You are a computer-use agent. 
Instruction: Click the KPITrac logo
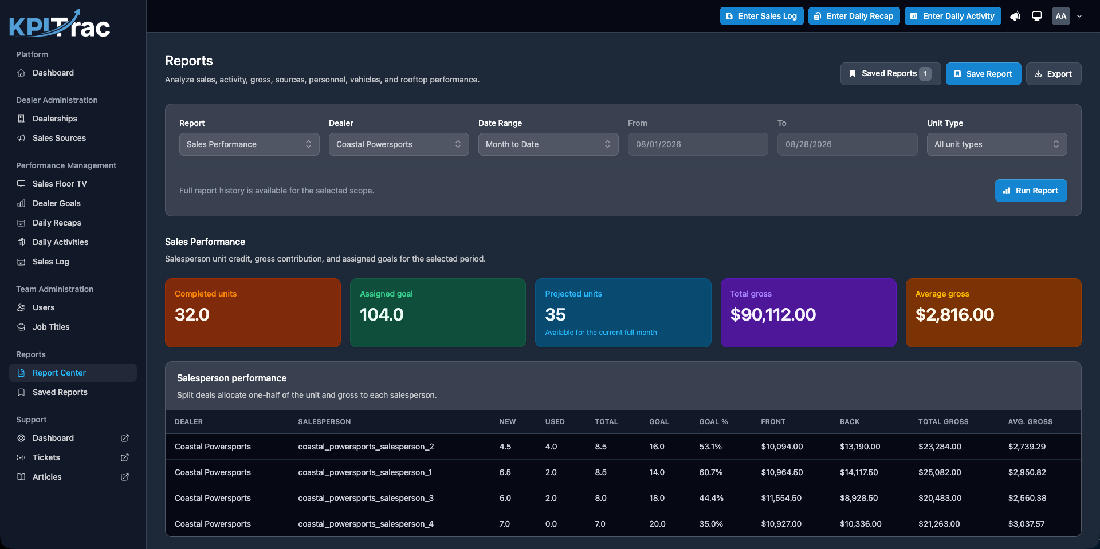(60, 24)
